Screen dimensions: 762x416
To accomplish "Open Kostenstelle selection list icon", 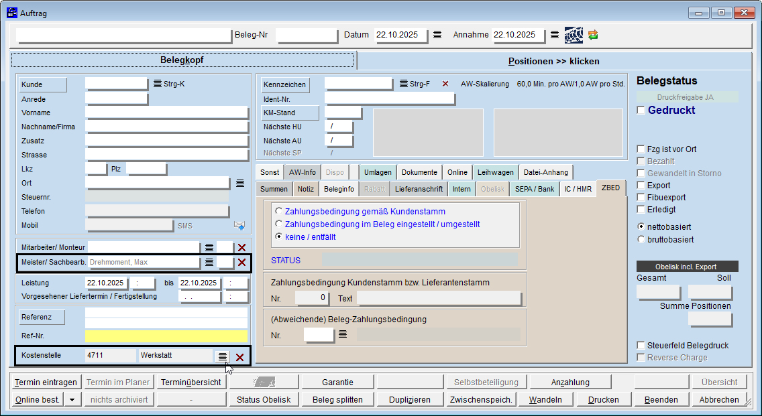I will click(222, 357).
